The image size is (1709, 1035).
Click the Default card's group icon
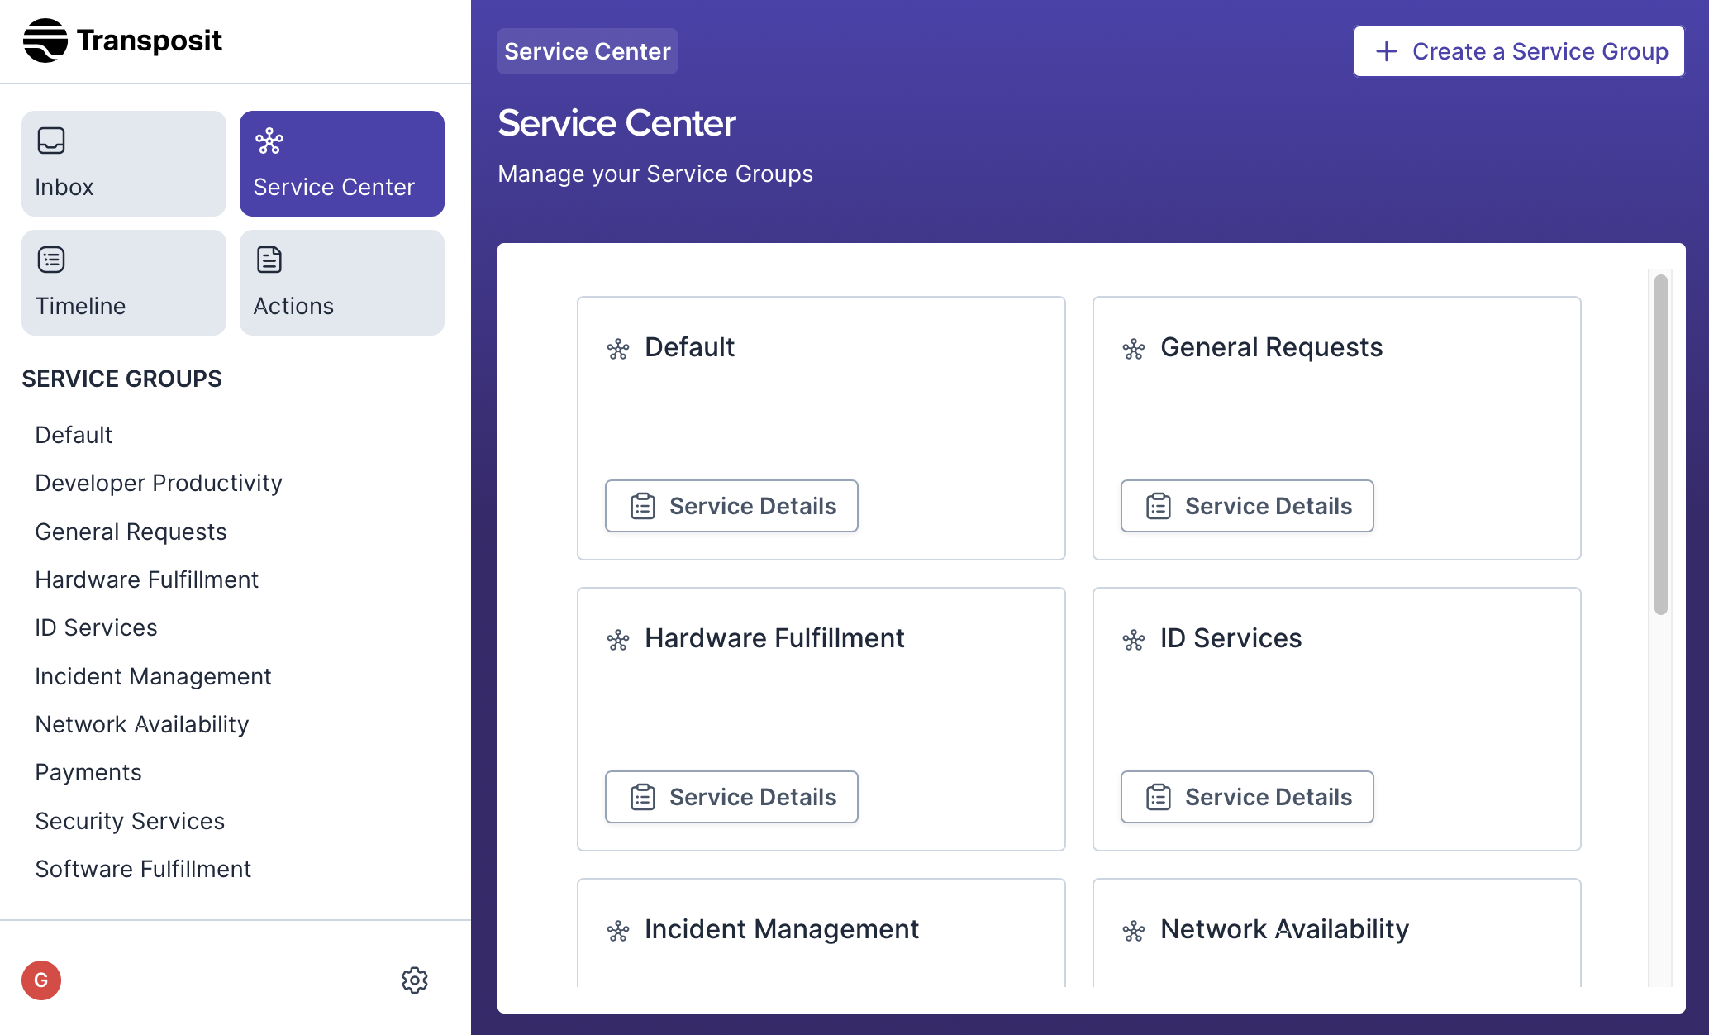[x=618, y=349]
